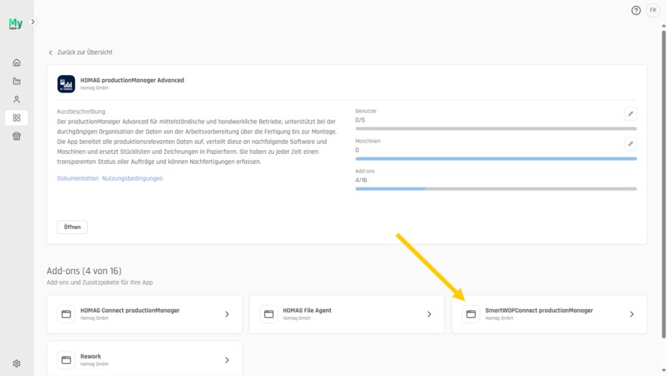This screenshot has height=376, width=667.
Task: Open the Nutzungsbedingungen link
Action: pyautogui.click(x=133, y=178)
